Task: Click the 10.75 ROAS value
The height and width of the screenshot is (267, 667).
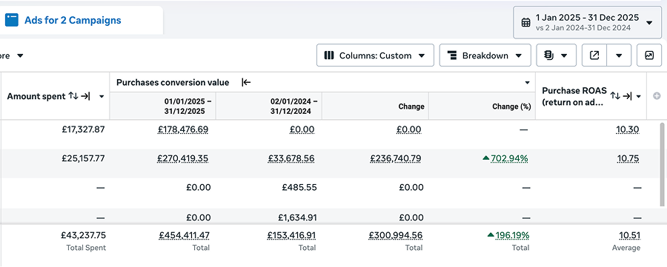Action: coord(628,158)
